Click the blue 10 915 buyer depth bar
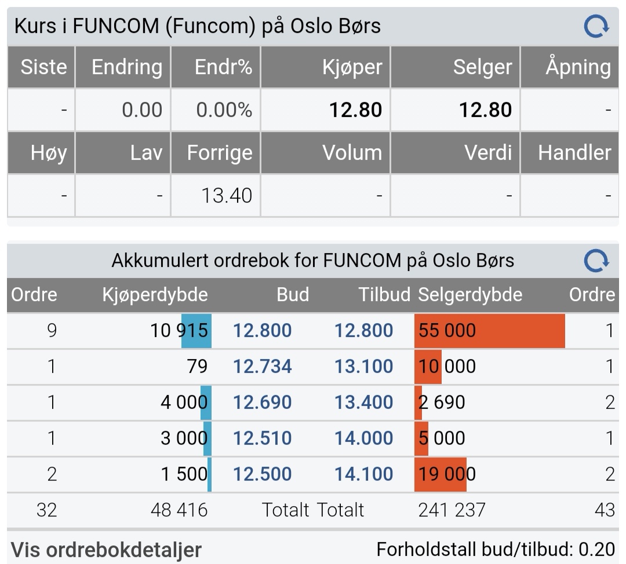Screen dimensions: 626x564 [x=196, y=331]
